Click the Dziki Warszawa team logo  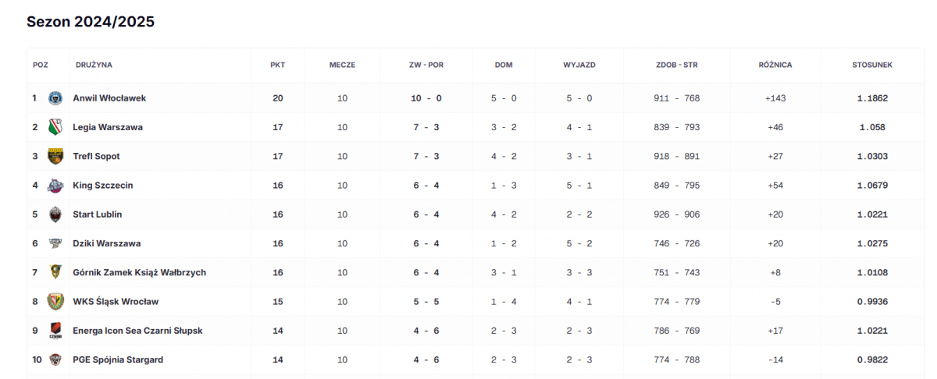(x=55, y=243)
